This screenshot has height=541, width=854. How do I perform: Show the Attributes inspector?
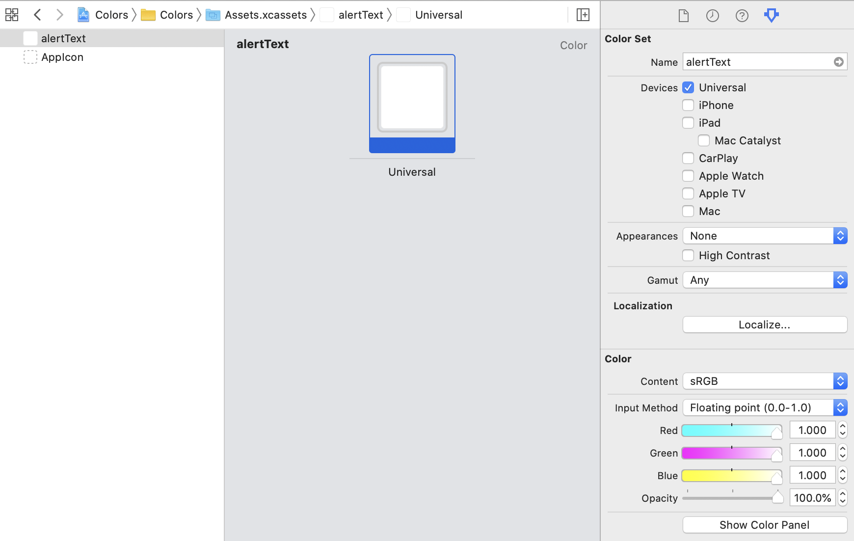point(771,16)
